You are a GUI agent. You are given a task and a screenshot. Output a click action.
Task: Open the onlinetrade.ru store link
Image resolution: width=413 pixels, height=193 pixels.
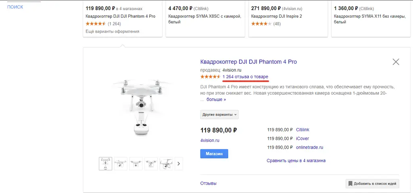pos(309,147)
